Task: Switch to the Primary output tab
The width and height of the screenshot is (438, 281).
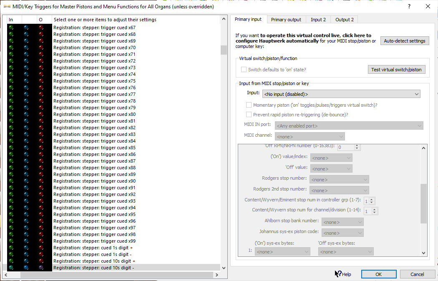Action: pos(286,20)
